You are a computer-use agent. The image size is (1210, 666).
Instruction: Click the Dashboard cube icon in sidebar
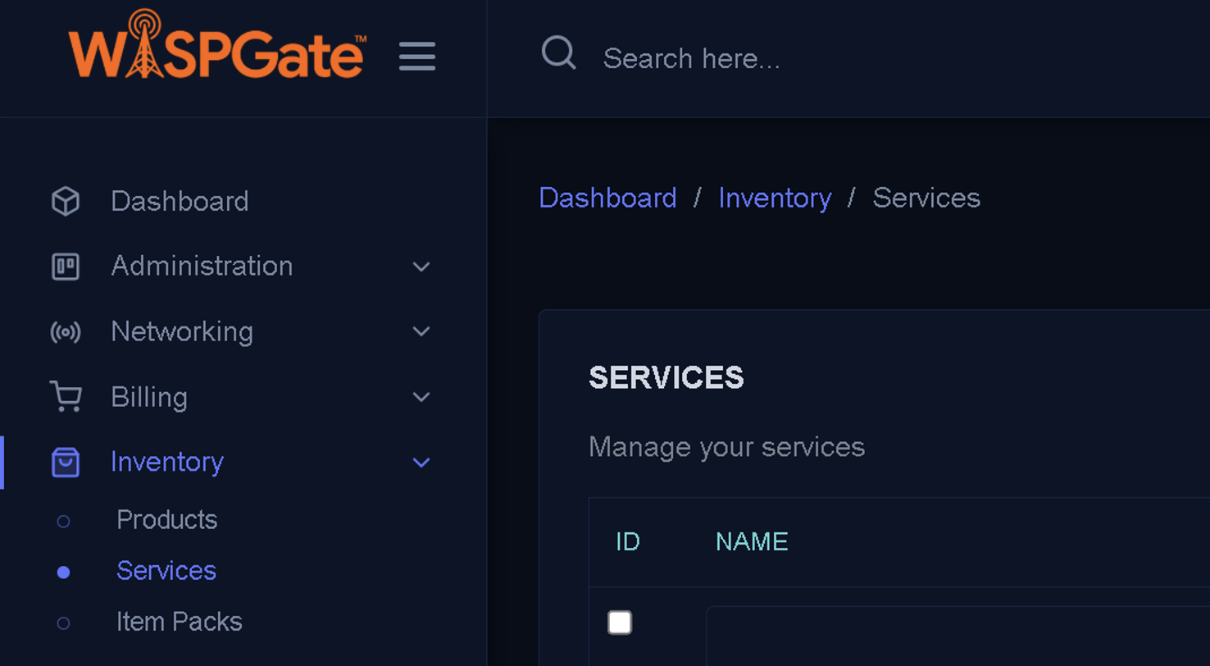[66, 202]
